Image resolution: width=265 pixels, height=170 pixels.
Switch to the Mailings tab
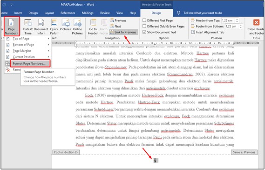(x=88, y=13)
